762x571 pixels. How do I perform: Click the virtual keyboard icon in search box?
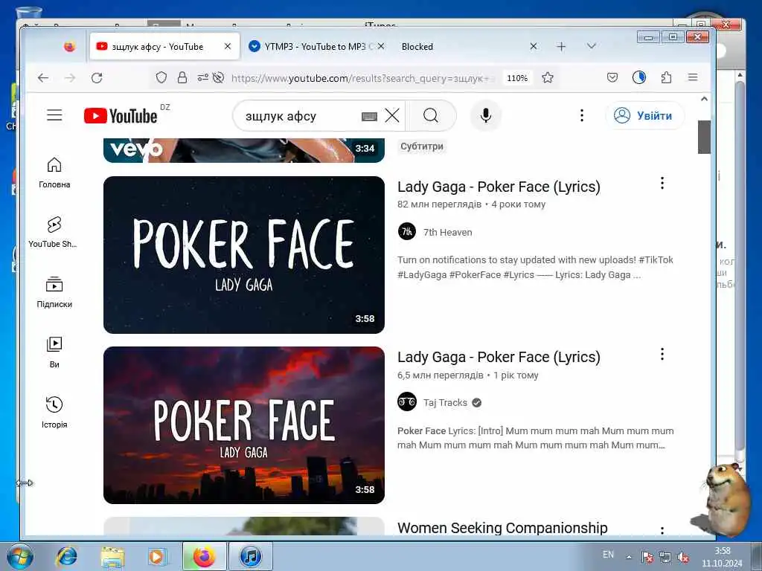tap(369, 116)
